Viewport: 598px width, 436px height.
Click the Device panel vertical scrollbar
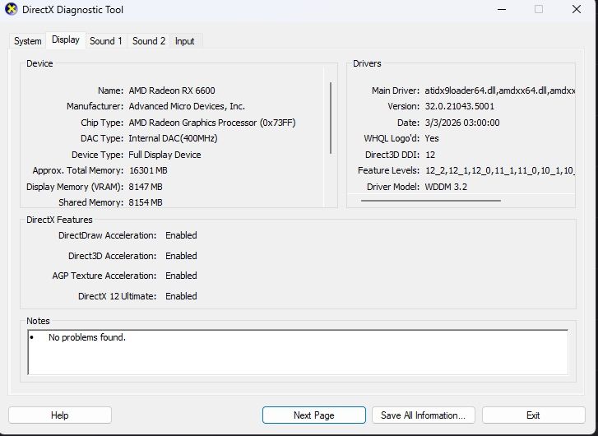point(331,118)
